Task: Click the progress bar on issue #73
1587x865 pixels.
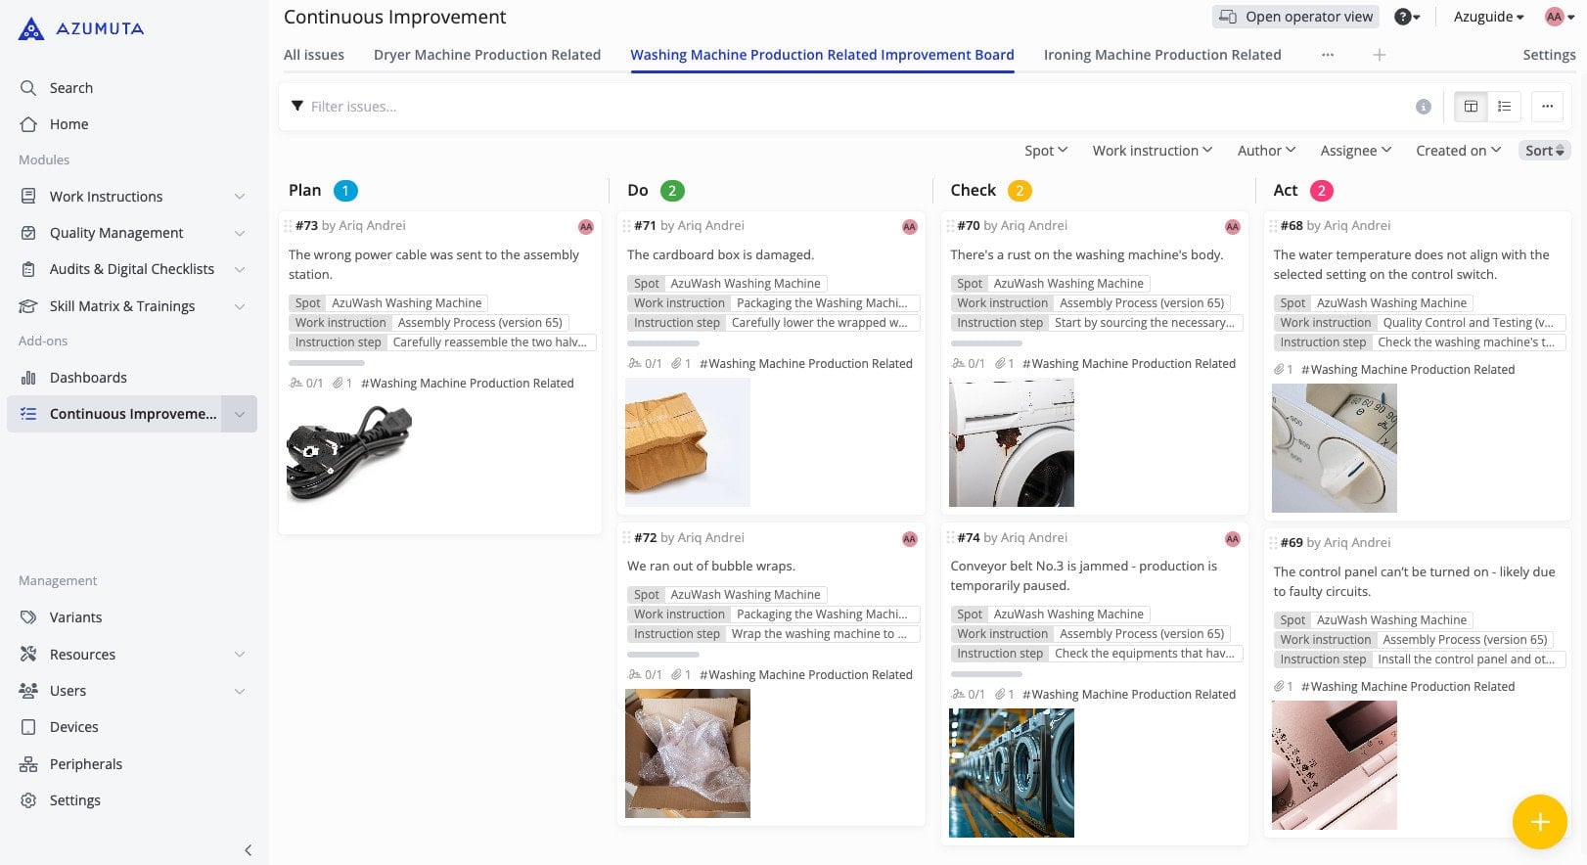Action: pyautogui.click(x=327, y=363)
